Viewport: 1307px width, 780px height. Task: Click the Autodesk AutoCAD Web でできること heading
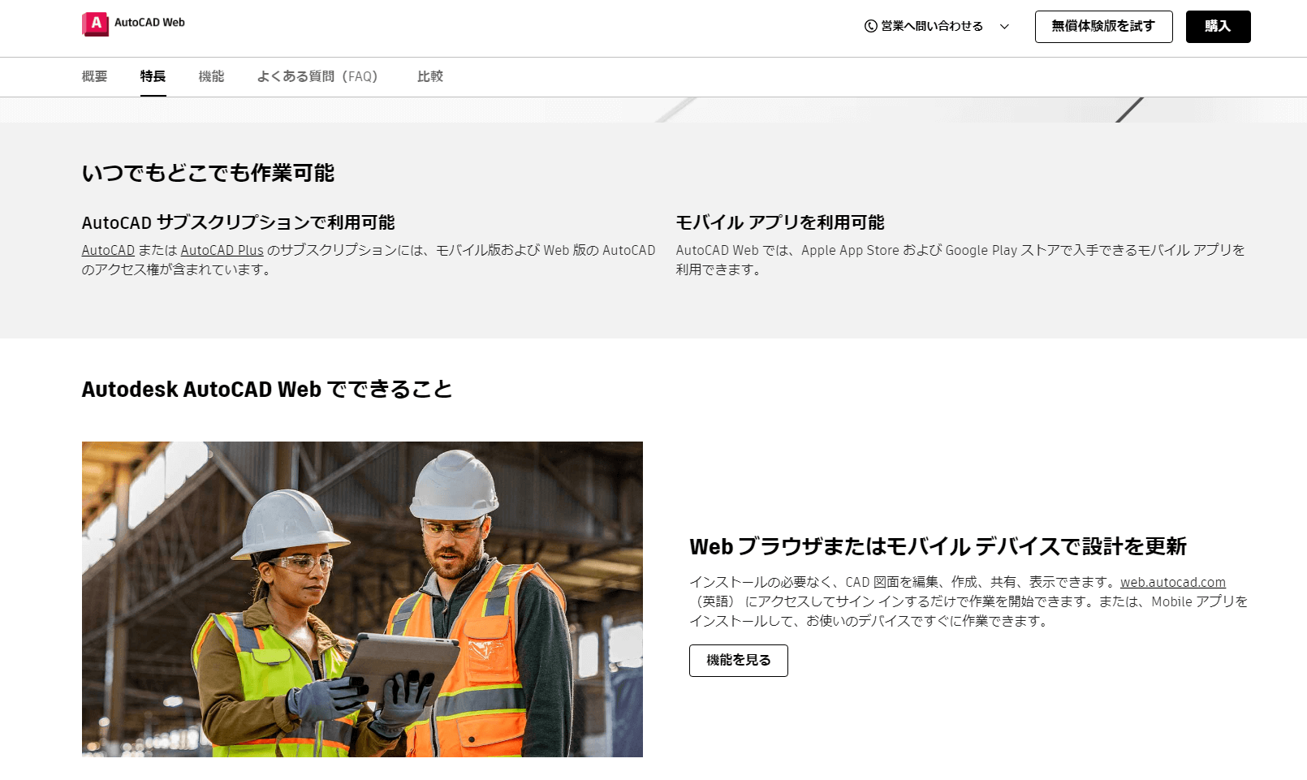click(267, 390)
